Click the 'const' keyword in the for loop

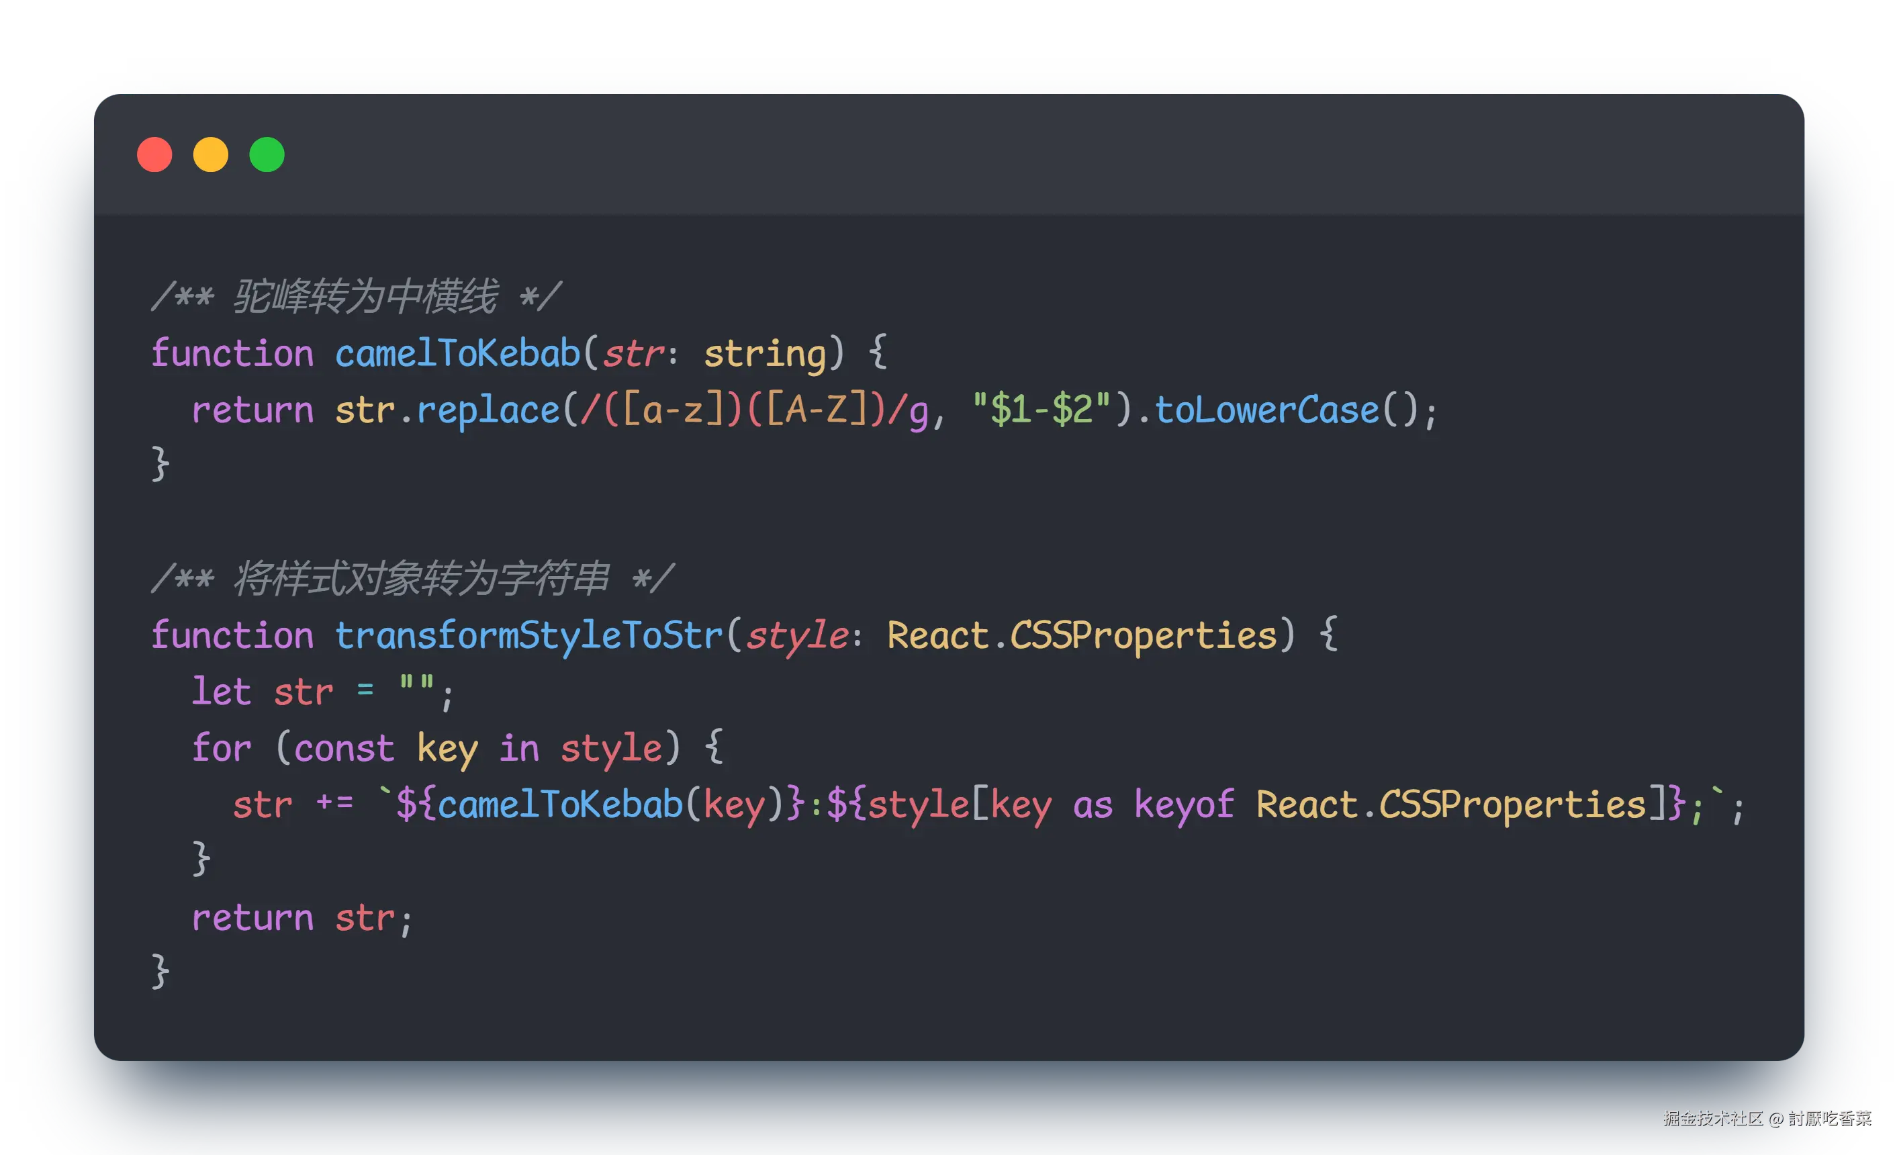344,748
